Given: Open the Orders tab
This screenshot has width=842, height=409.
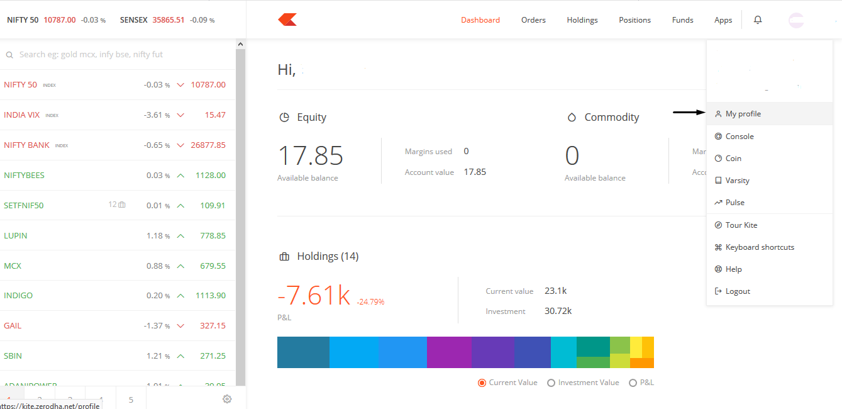Looking at the screenshot, I should point(533,20).
